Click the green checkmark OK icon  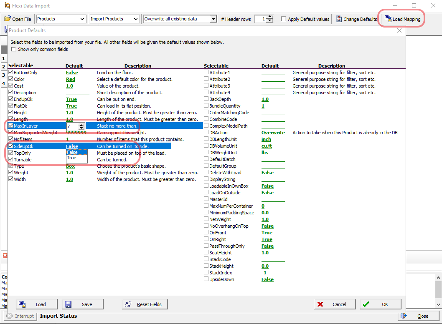(x=366, y=304)
